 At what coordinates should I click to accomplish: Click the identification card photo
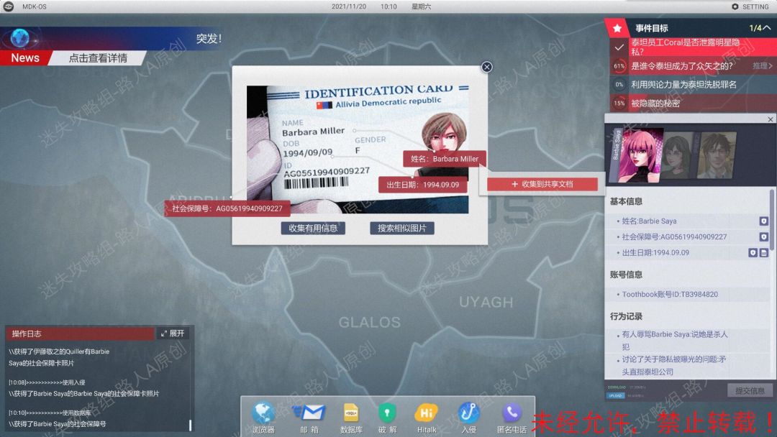[x=358, y=149]
